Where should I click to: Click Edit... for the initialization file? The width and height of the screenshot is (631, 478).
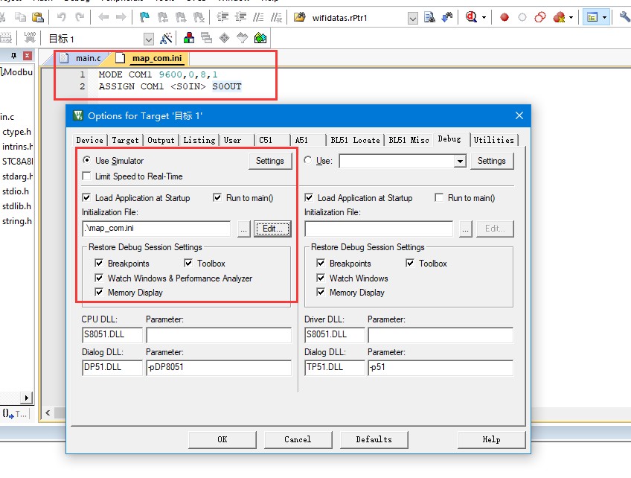point(272,229)
